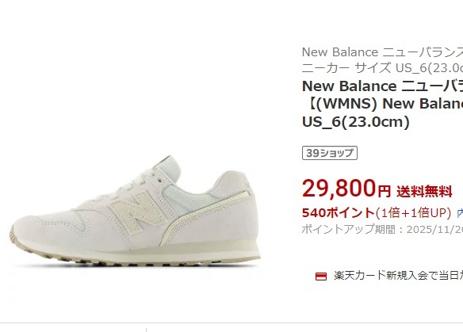Click the 29,800円 price

(346, 189)
